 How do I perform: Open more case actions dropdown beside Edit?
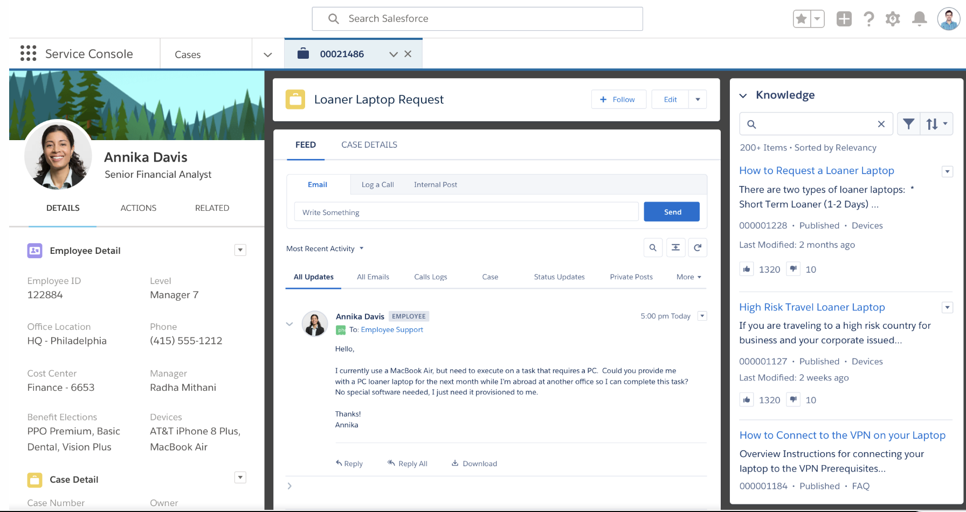point(698,99)
